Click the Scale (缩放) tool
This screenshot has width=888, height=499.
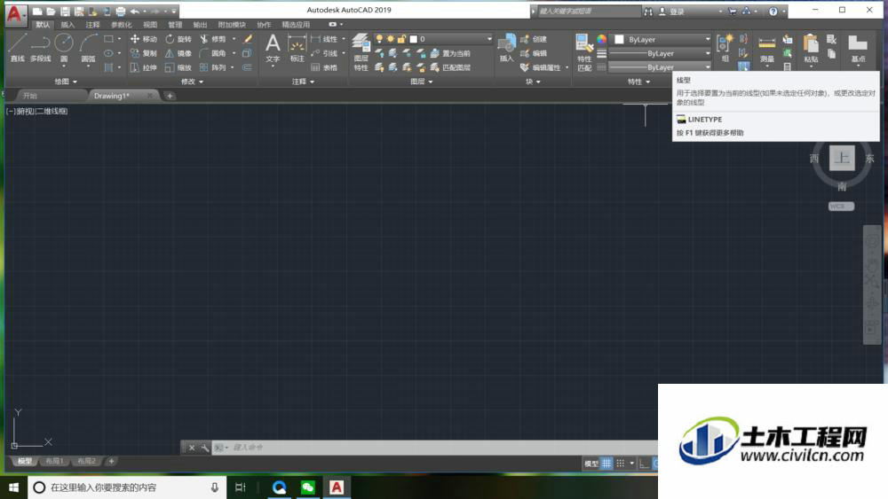(178, 67)
